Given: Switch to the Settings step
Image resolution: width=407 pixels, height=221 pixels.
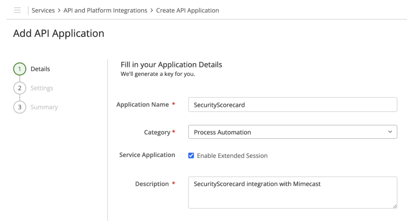Looking at the screenshot, I should coord(42,88).
